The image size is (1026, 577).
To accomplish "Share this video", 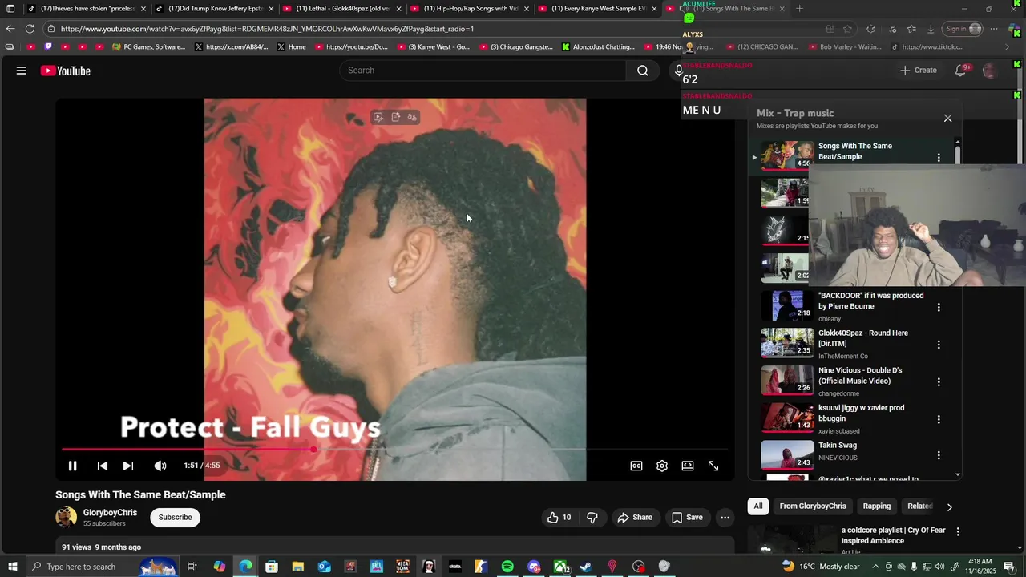I will pos(635,518).
